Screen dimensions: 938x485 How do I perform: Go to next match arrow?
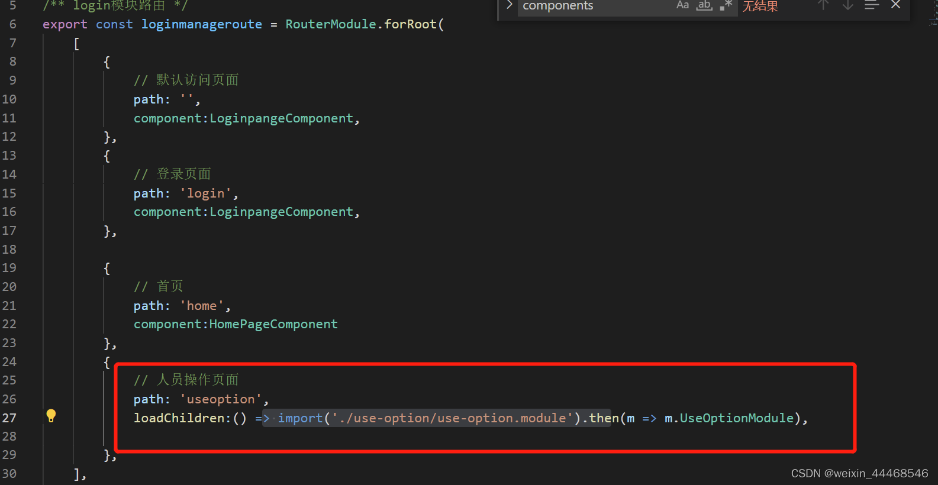point(847,5)
